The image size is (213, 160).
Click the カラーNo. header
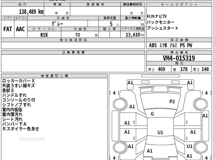click(44, 29)
